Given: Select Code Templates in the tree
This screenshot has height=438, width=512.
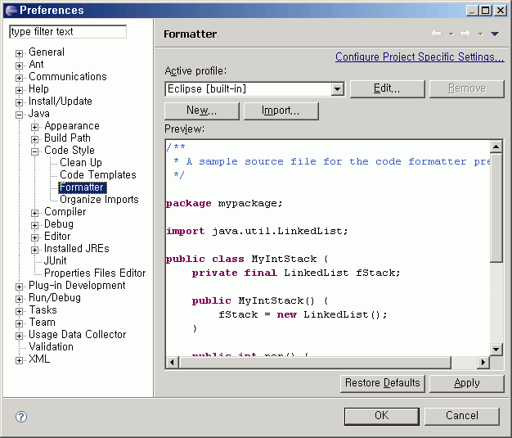Looking at the screenshot, I should (97, 175).
